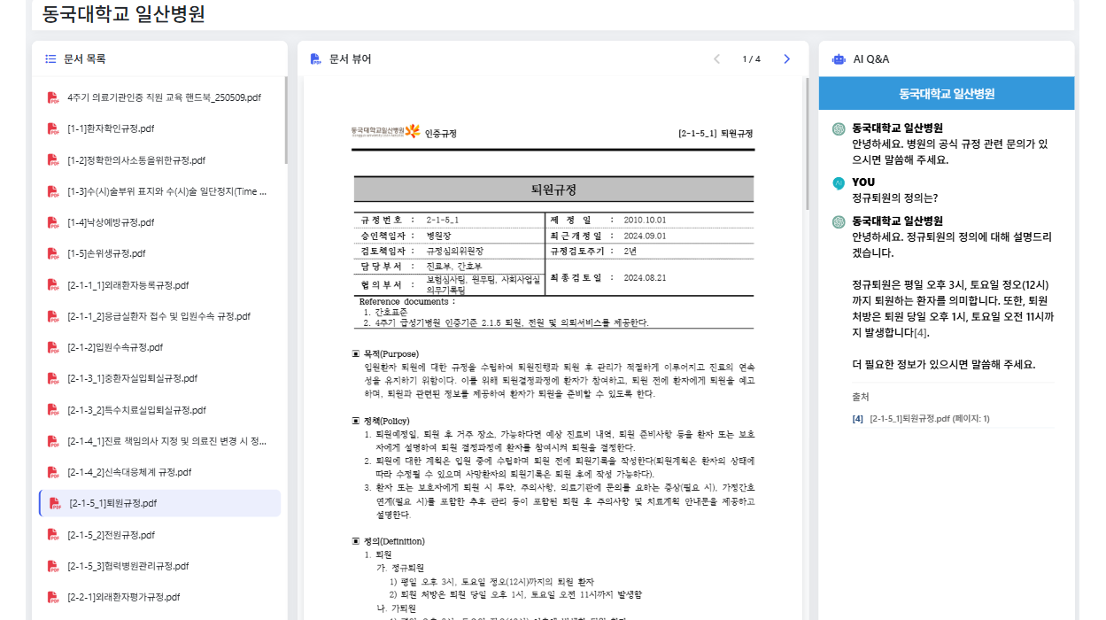
Task: Click hospital bot avatar in first greeting
Action: [x=839, y=128]
